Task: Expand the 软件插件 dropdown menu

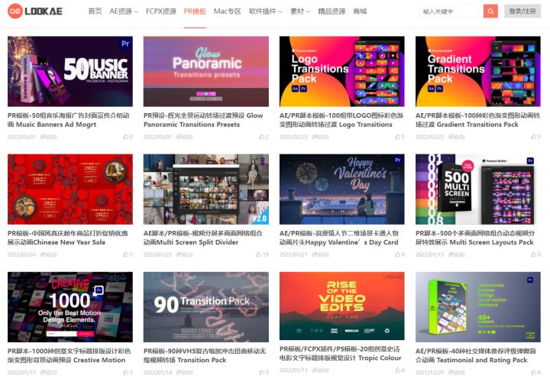Action: [266, 11]
